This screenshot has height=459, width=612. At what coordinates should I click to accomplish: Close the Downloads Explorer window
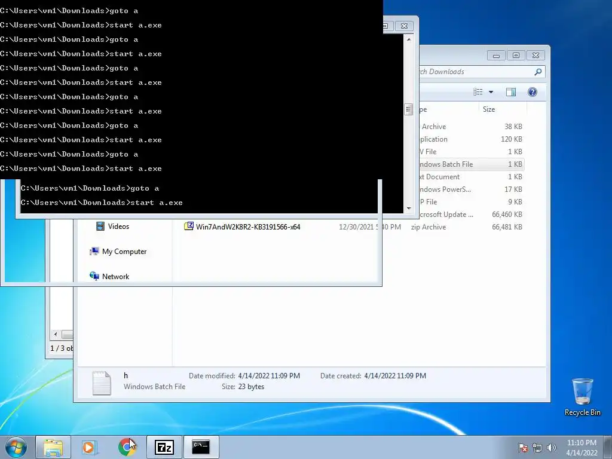(x=535, y=56)
